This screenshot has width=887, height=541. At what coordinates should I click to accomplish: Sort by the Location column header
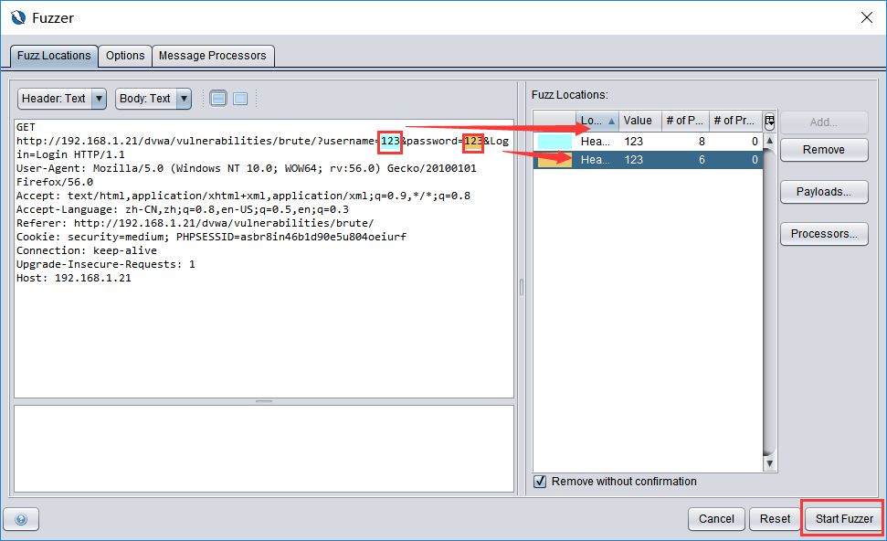coord(597,121)
